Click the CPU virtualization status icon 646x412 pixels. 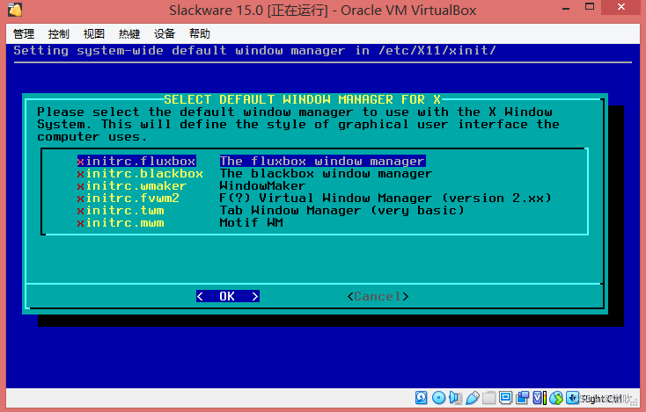point(540,398)
